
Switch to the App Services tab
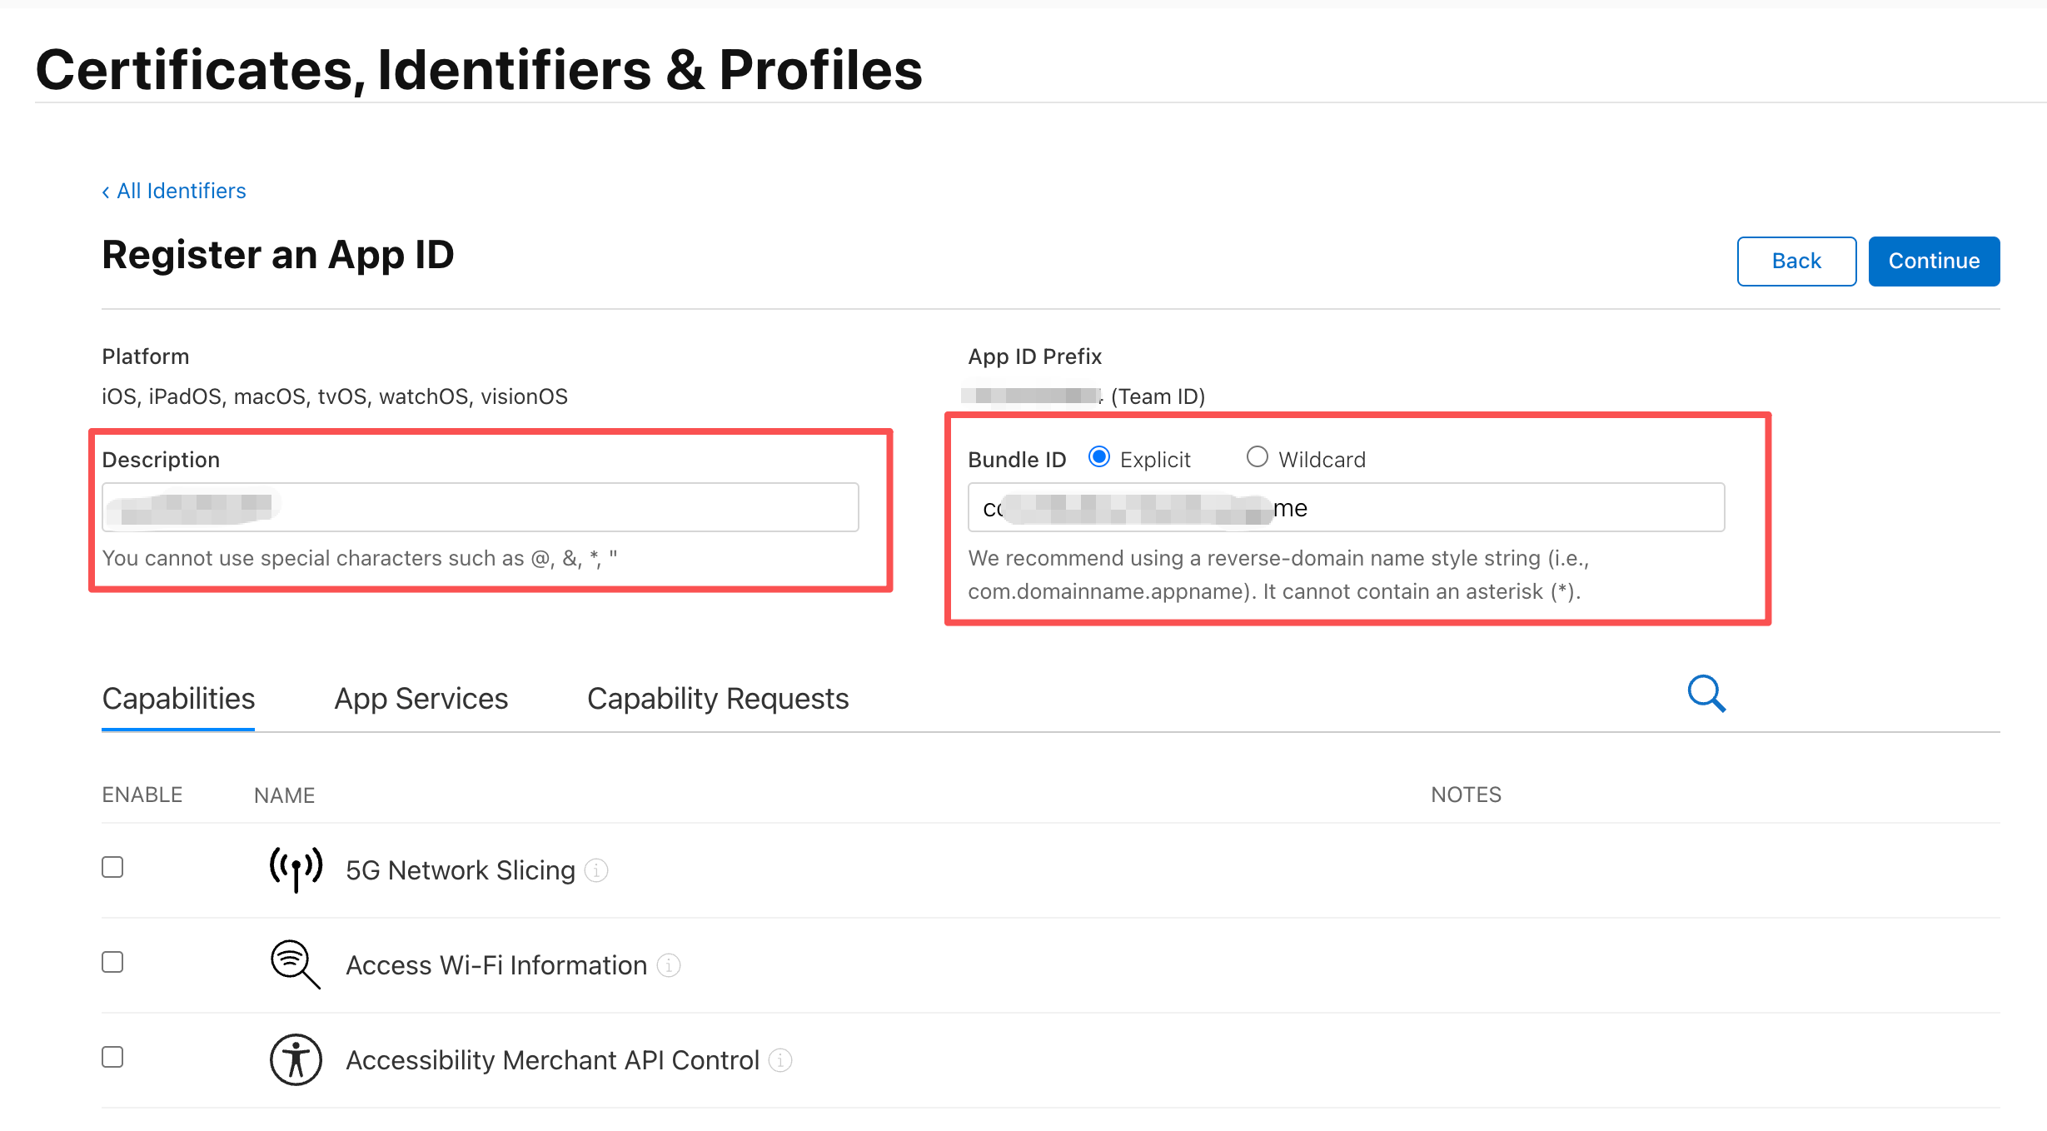tap(421, 699)
